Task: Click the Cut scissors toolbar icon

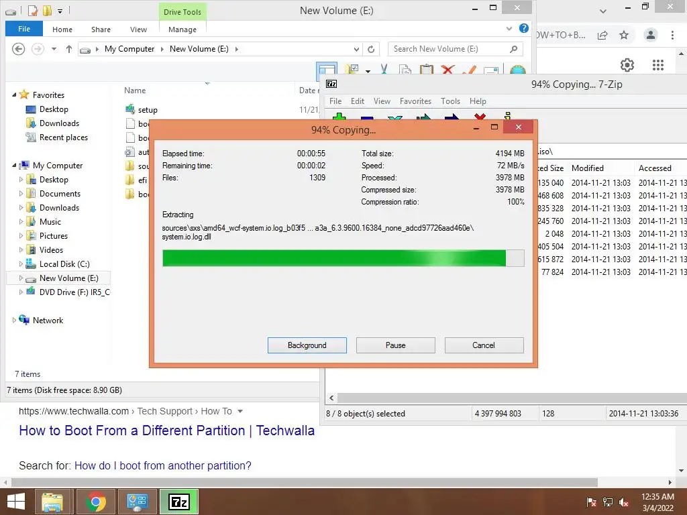Action: click(x=384, y=69)
